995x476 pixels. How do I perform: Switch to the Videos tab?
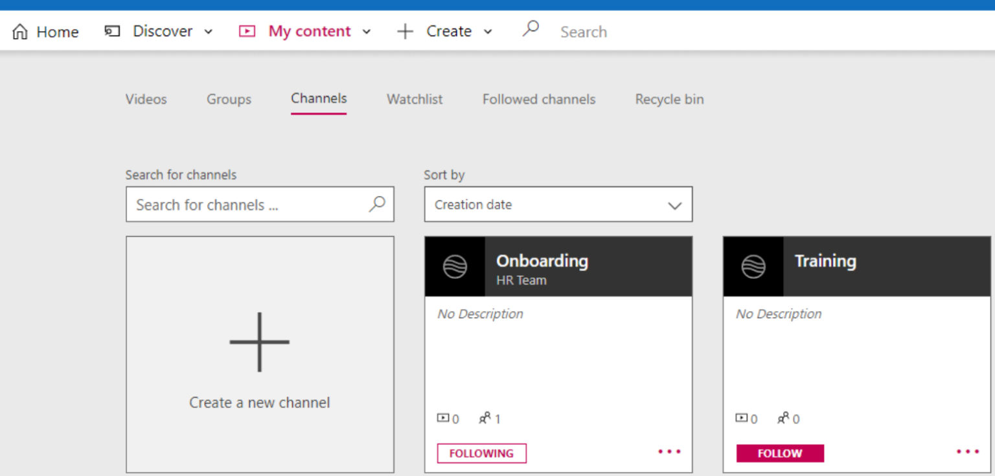tap(146, 99)
